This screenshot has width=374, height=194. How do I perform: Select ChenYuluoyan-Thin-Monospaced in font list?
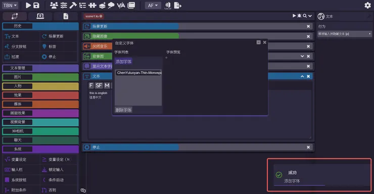pos(139,73)
